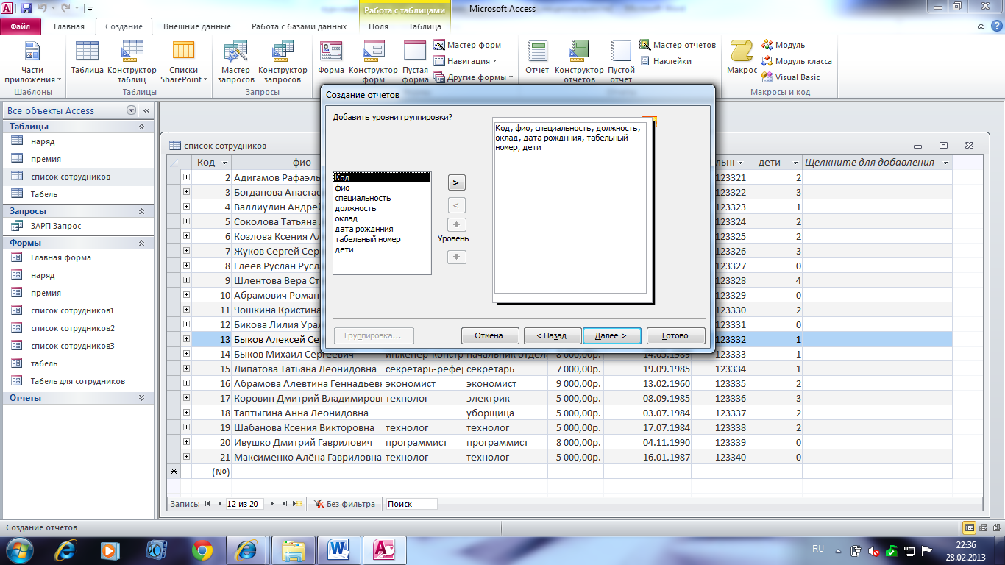The height and width of the screenshot is (565, 1005).
Task: Create a new Отчет
Action: point(537,59)
